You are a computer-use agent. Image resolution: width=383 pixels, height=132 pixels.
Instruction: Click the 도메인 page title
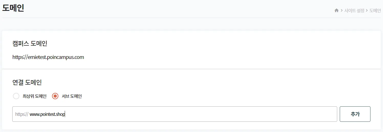point(13,8)
